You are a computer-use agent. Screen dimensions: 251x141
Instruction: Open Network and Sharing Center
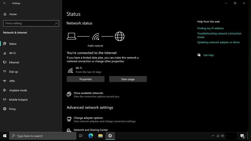[91, 130]
